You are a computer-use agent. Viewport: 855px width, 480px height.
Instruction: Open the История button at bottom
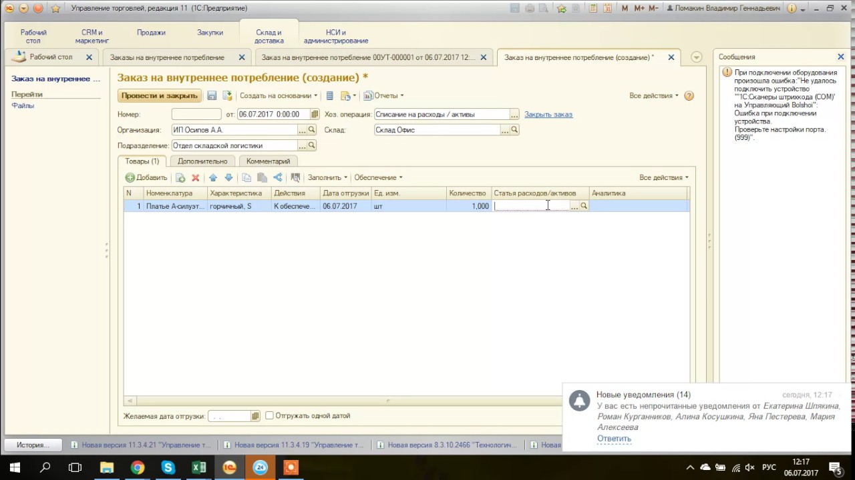(33, 445)
